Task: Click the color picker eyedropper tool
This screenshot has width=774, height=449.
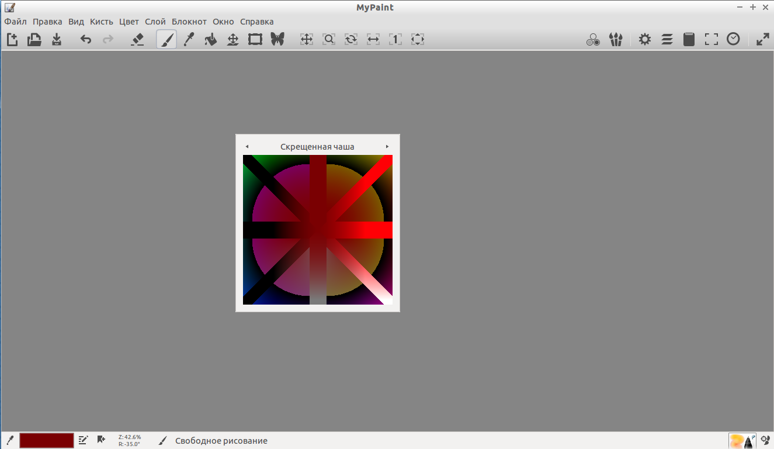Action: [189, 40]
